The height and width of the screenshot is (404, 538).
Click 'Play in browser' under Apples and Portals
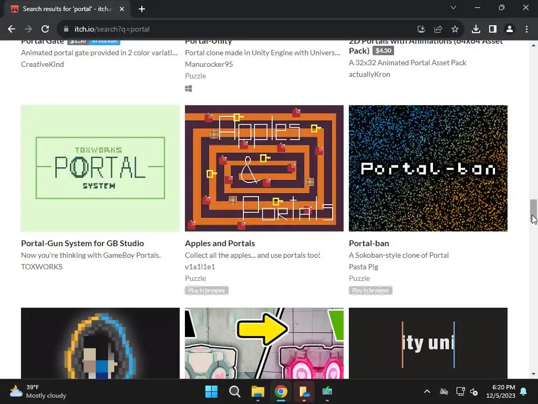tap(206, 290)
